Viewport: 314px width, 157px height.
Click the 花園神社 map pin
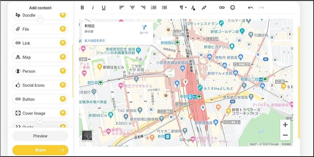(251, 35)
